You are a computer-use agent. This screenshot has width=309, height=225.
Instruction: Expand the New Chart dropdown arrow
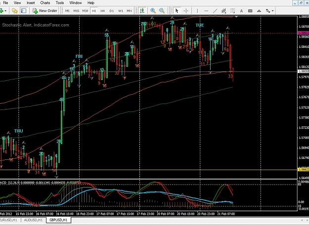(5, 11)
